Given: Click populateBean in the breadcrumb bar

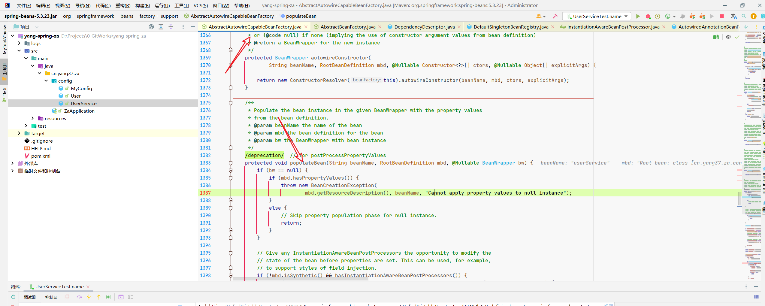Looking at the screenshot, I should point(298,16).
